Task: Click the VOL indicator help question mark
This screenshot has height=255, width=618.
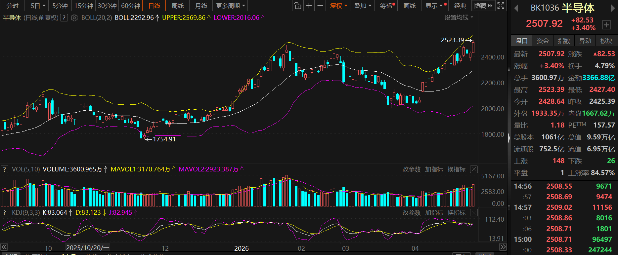Action: point(4,169)
